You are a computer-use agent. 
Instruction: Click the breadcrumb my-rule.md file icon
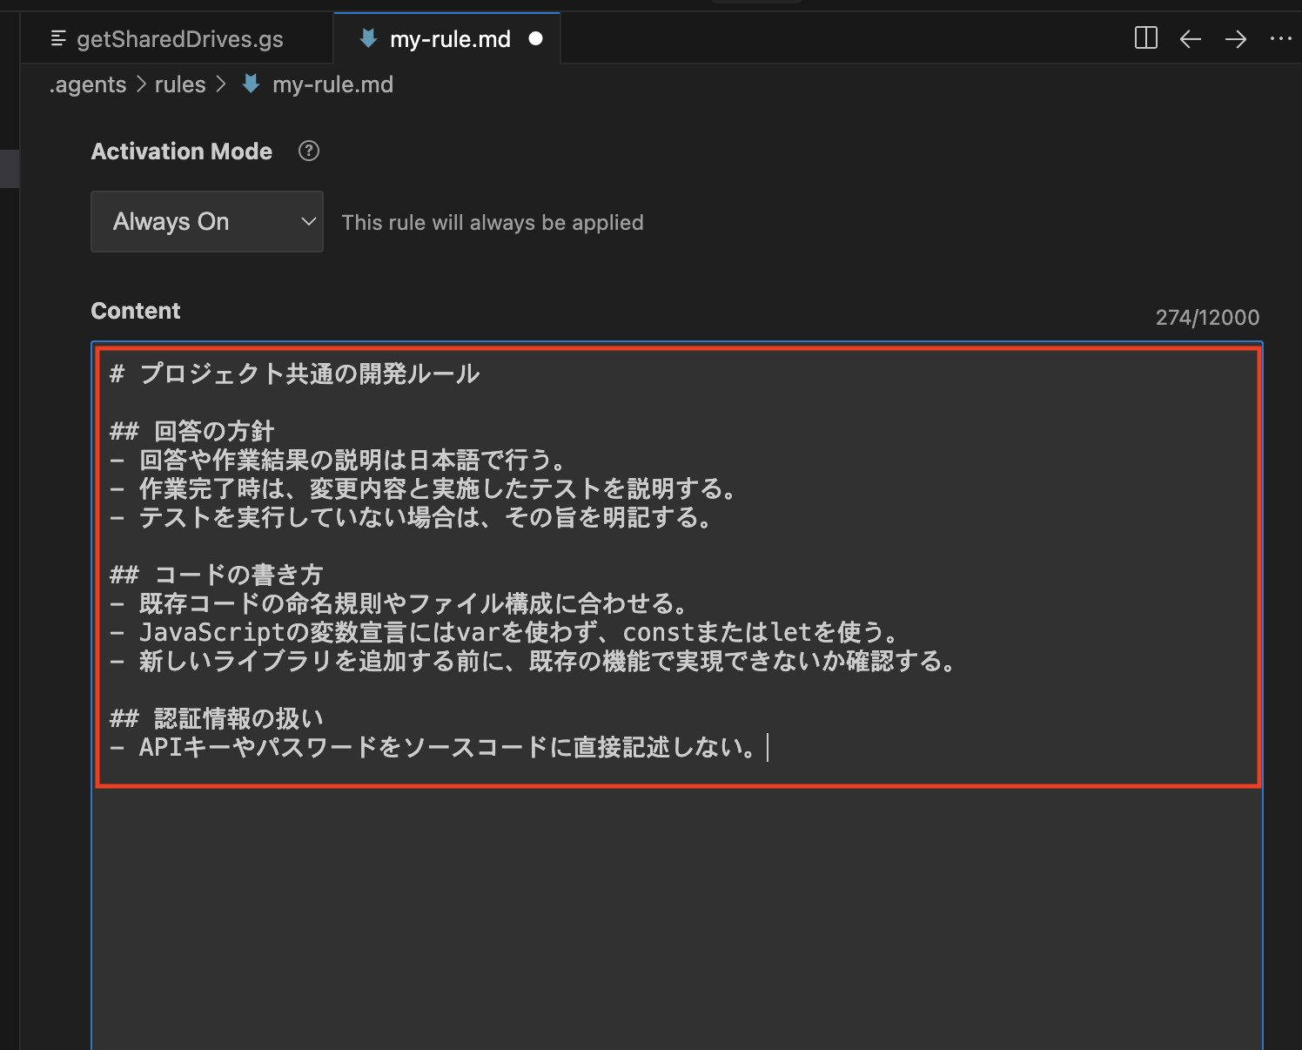click(x=251, y=84)
